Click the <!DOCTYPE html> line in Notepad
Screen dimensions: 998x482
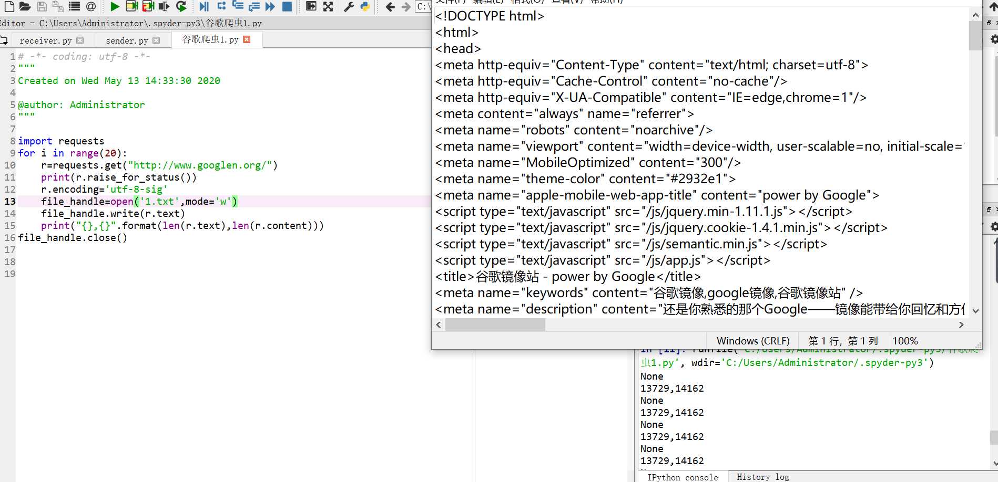click(490, 16)
